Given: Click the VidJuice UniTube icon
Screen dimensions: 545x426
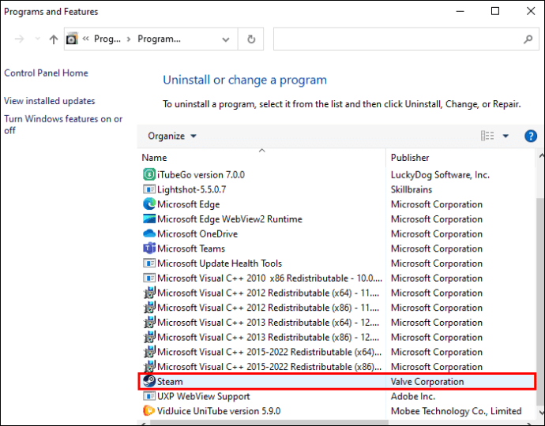Looking at the screenshot, I should [149, 411].
